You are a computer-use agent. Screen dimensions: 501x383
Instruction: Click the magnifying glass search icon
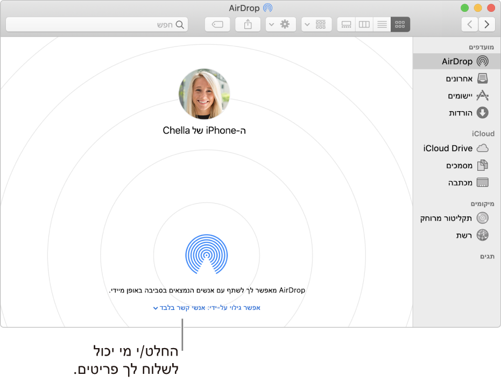point(180,25)
